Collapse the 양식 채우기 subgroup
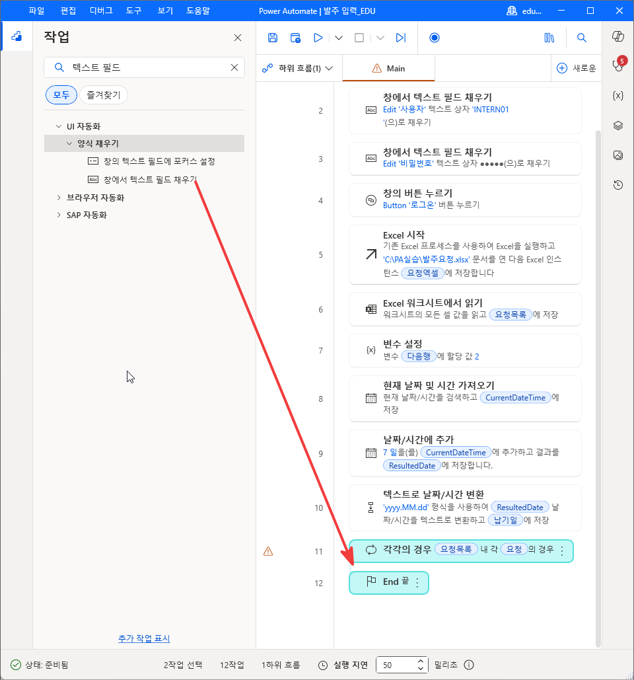This screenshot has width=634, height=680. tap(69, 143)
